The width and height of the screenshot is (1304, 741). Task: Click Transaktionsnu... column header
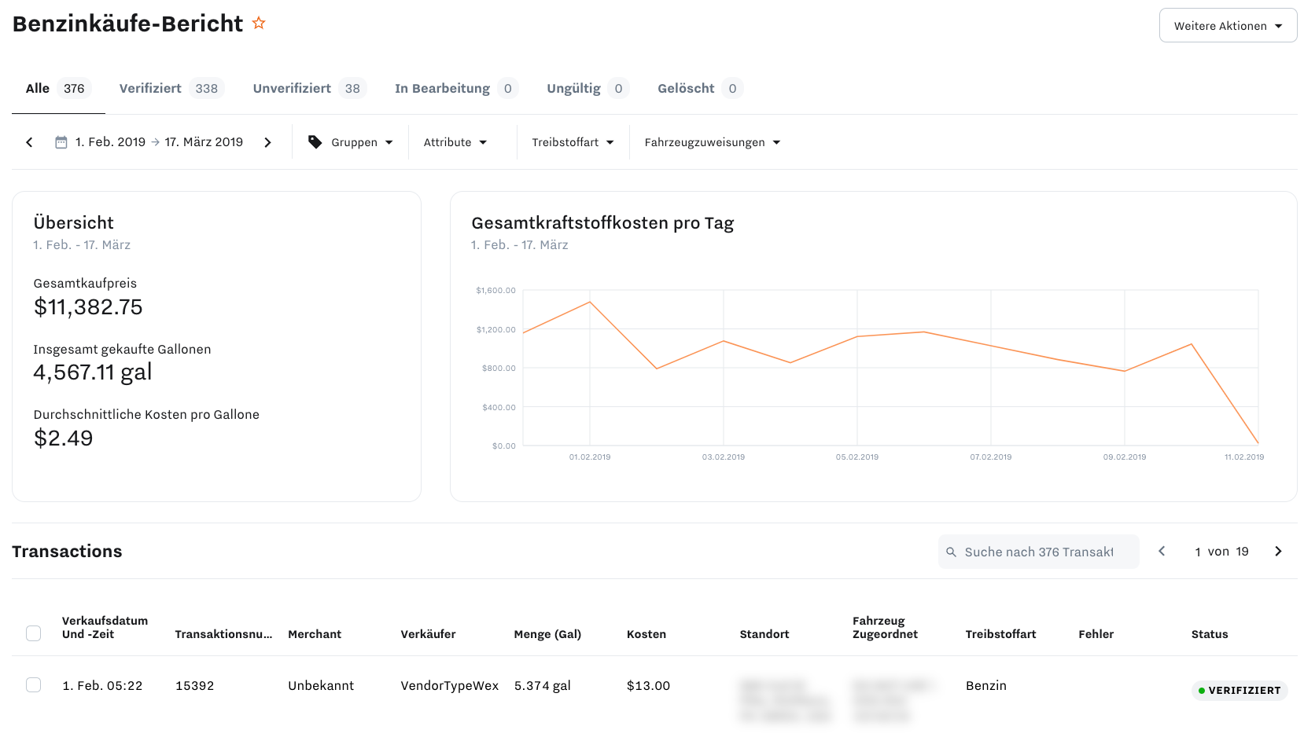[x=223, y=634]
